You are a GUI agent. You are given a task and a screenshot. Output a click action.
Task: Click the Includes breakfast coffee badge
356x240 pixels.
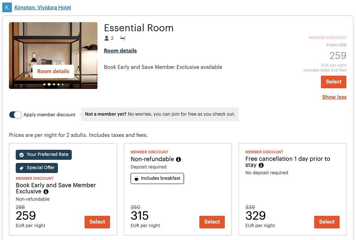[x=157, y=178]
